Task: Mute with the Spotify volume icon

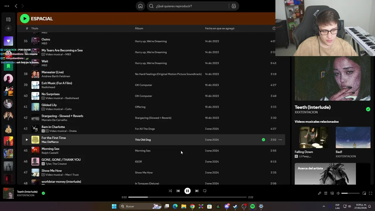Action: (x=338, y=193)
